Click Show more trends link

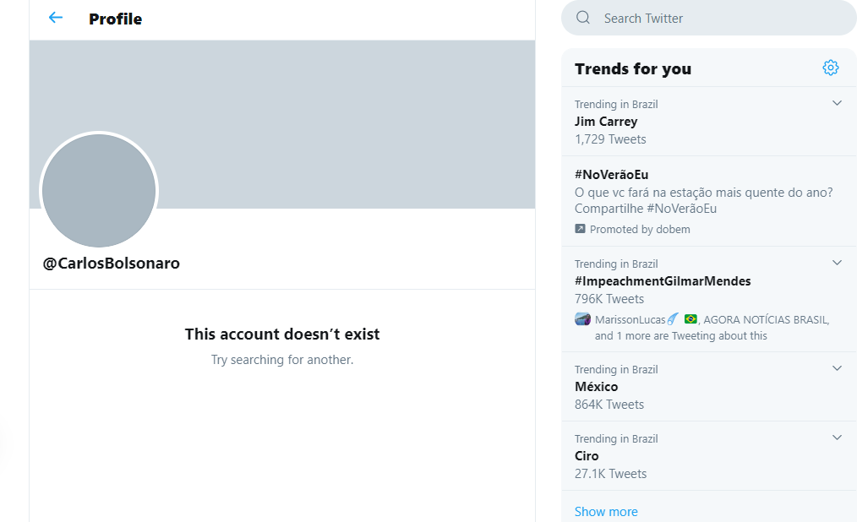[606, 512]
